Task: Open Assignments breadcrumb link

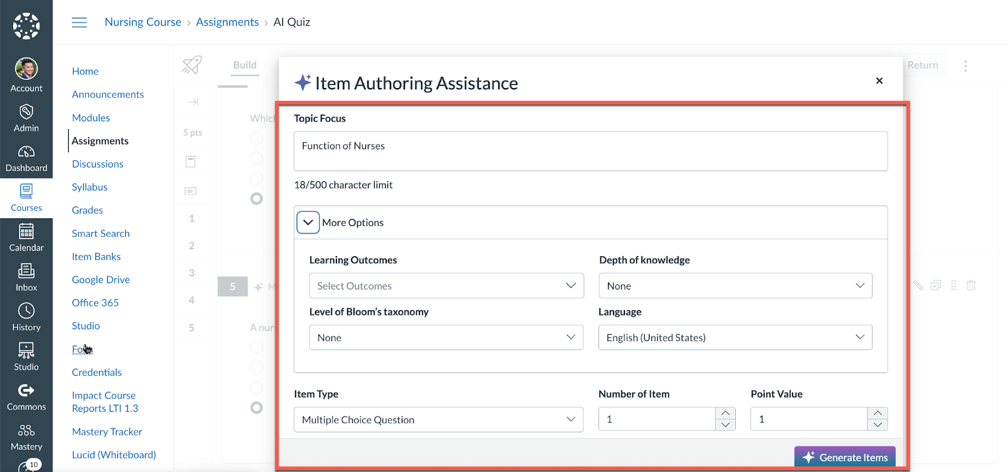Action: click(227, 22)
